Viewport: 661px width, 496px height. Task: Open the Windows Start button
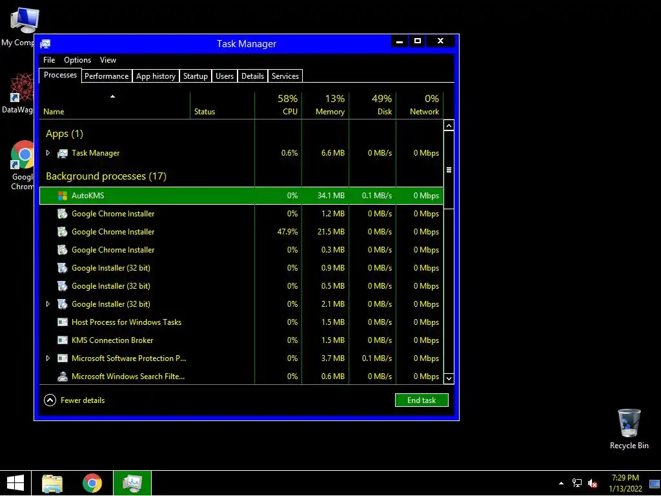15,483
